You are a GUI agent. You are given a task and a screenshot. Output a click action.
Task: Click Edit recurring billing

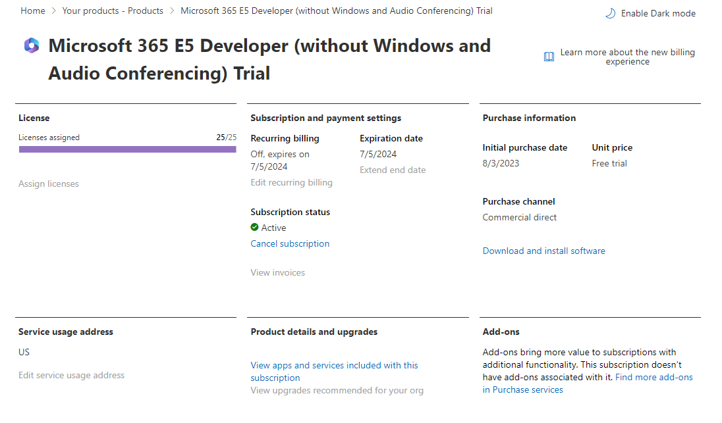click(291, 182)
